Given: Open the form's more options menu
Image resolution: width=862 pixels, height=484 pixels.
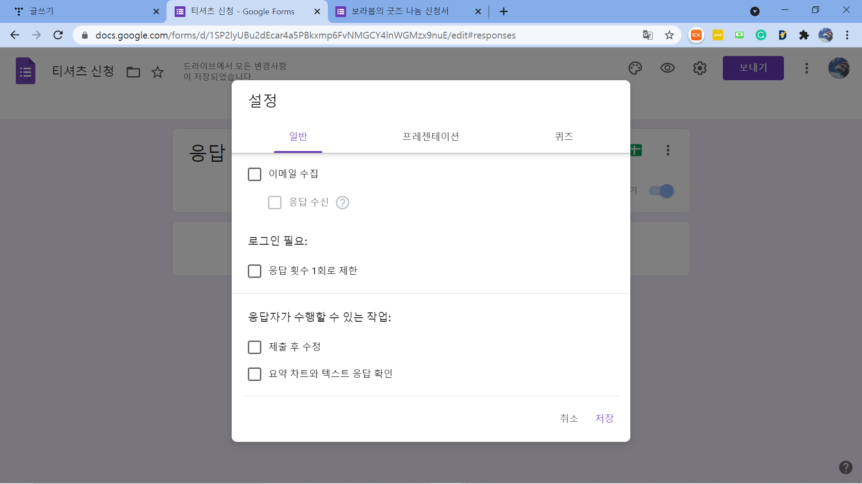Looking at the screenshot, I should pyautogui.click(x=806, y=68).
